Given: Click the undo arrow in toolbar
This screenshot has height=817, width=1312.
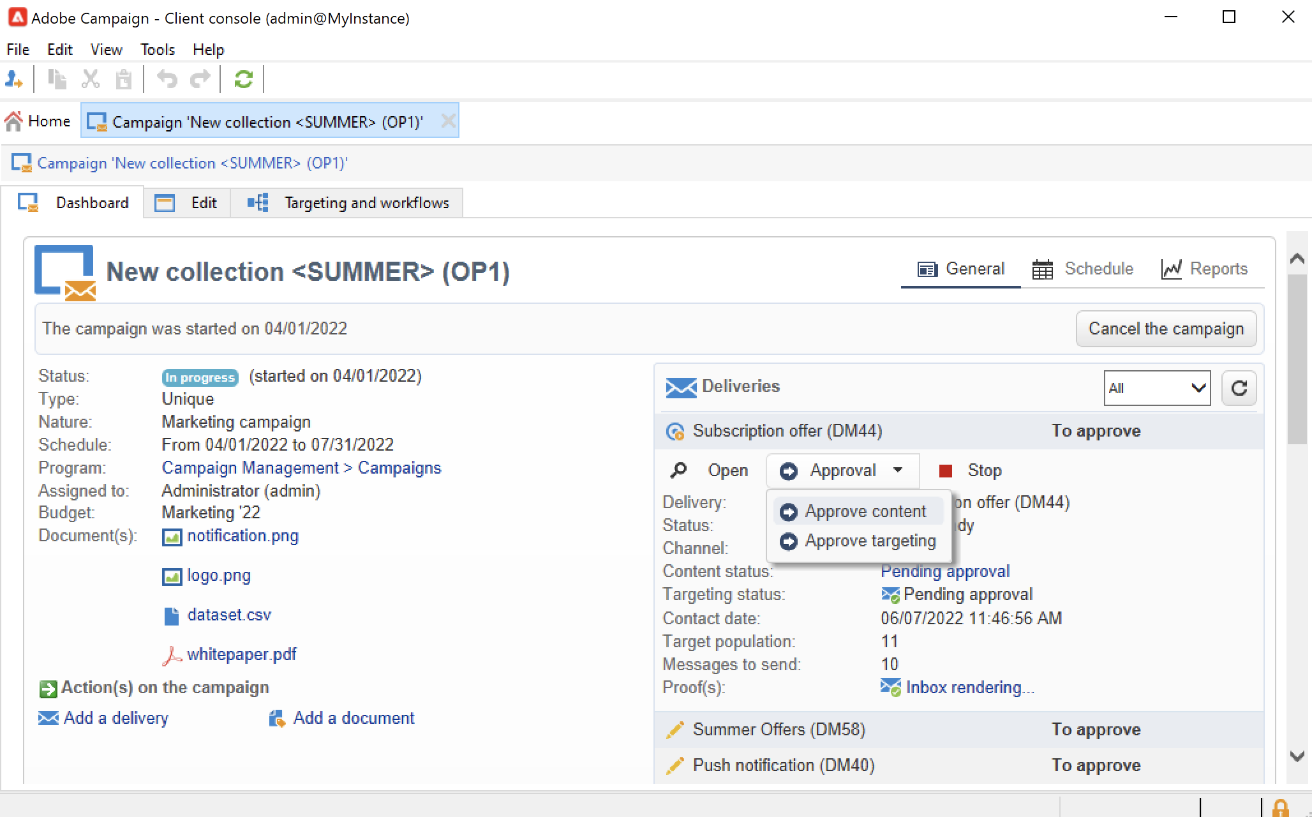Looking at the screenshot, I should [x=167, y=79].
